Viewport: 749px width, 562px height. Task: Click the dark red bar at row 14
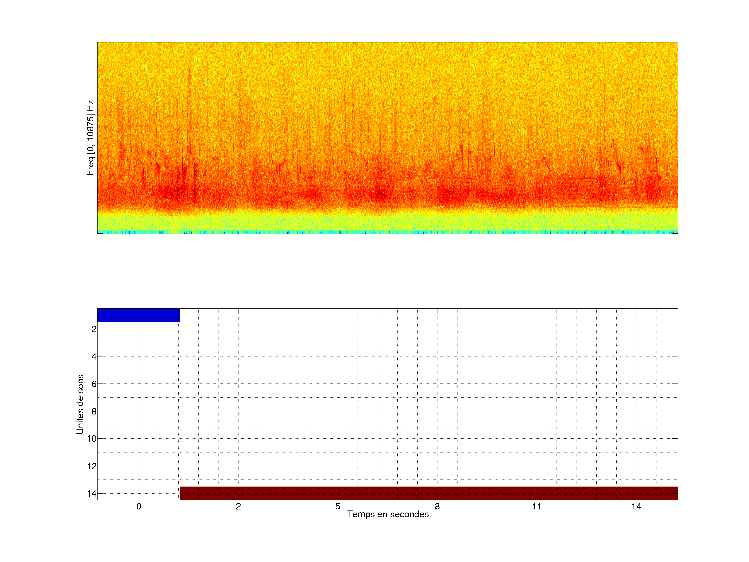coord(428,493)
